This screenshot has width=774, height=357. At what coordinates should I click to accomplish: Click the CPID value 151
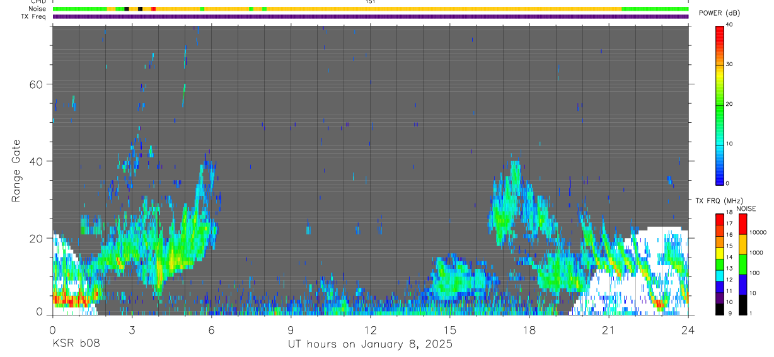coord(371,2)
